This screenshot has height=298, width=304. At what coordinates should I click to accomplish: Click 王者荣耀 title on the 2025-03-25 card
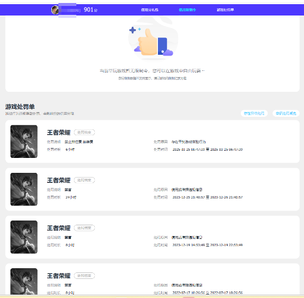click(58, 132)
